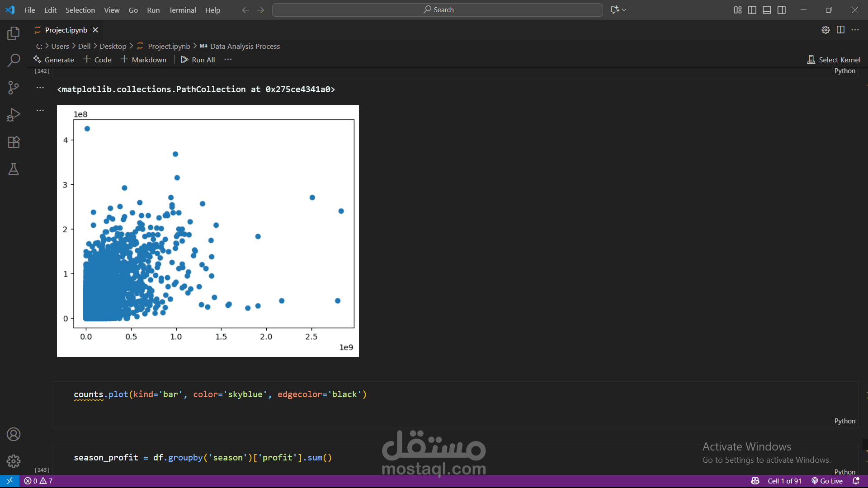The height and width of the screenshot is (488, 868).
Task: Click the title bar Search field
Action: (437, 10)
